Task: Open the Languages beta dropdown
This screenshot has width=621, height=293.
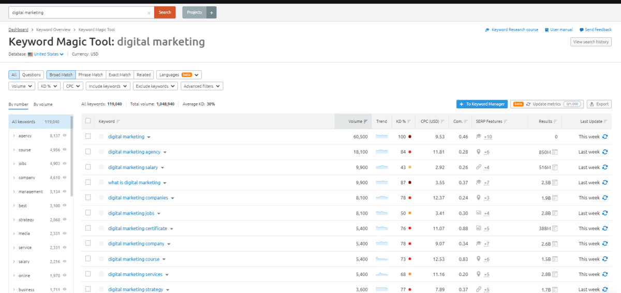Action: point(179,75)
